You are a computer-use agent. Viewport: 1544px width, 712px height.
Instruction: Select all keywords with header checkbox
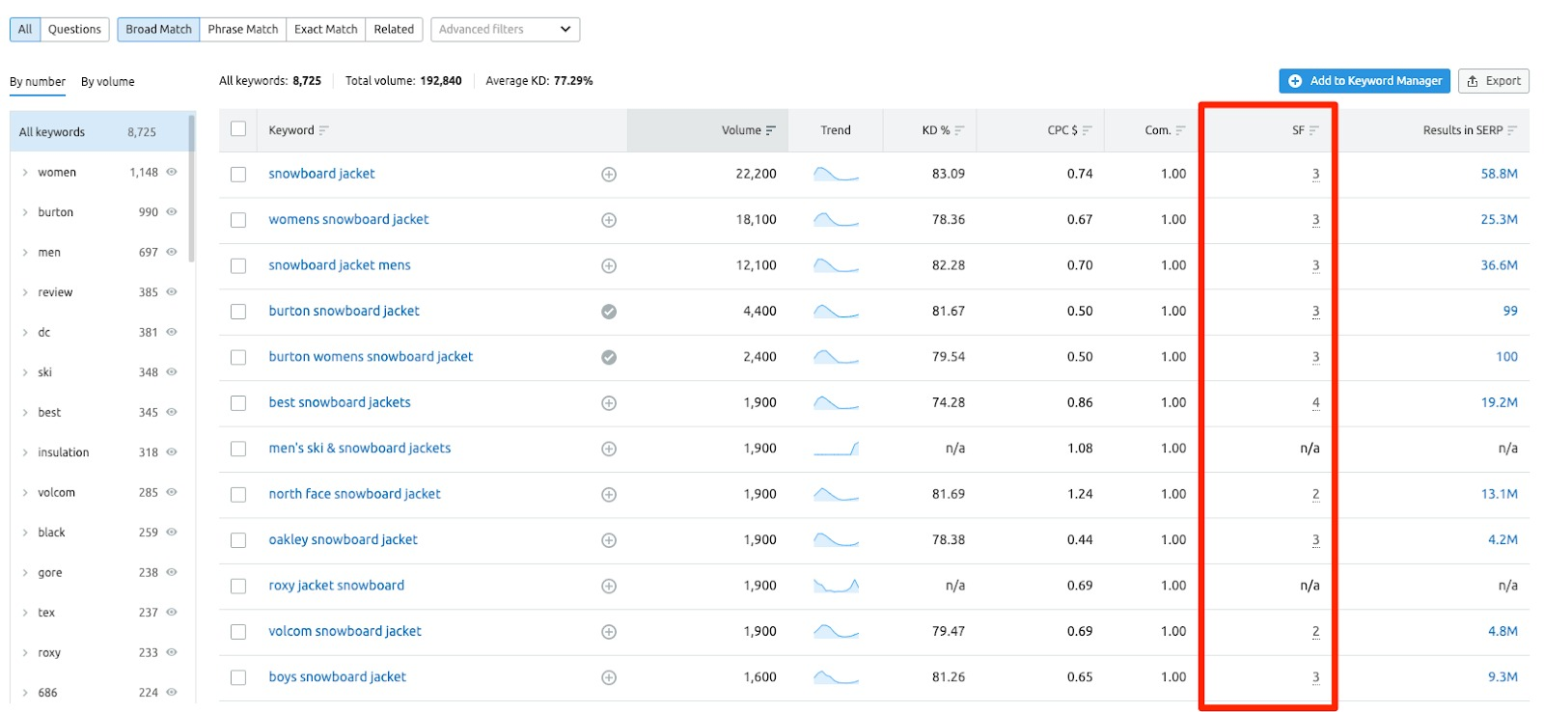click(x=238, y=129)
